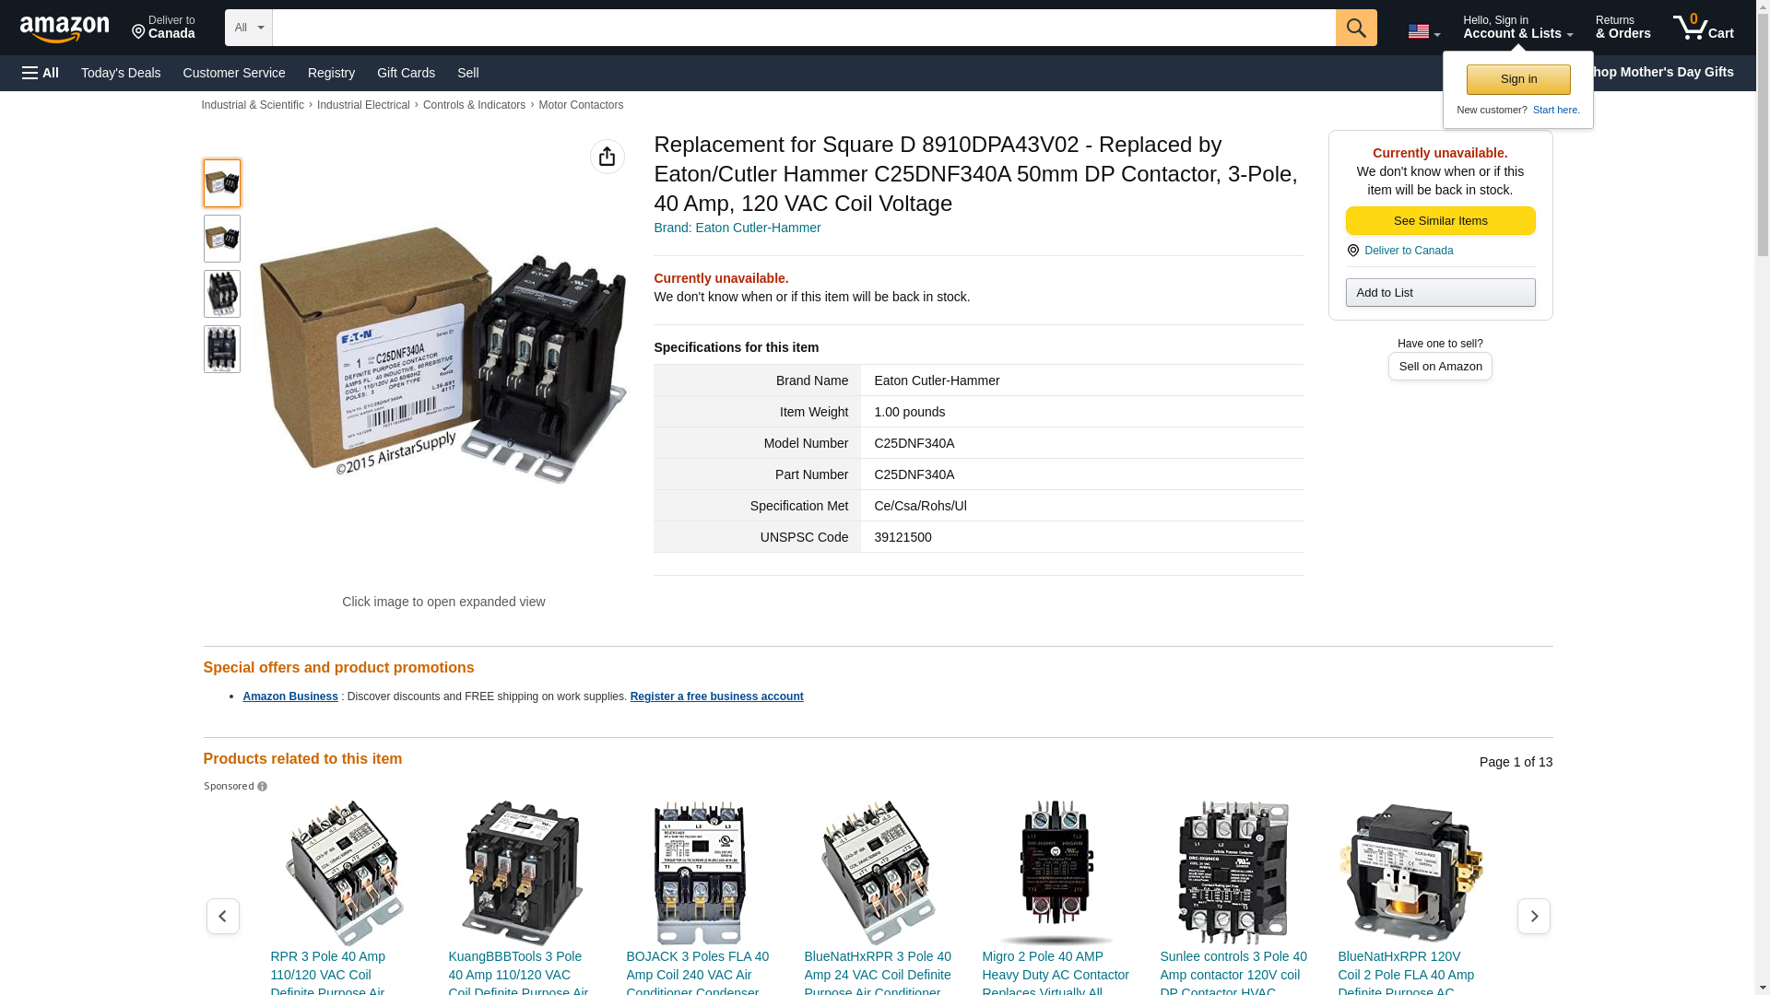Click the yellow Sign in button

pos(1518,79)
